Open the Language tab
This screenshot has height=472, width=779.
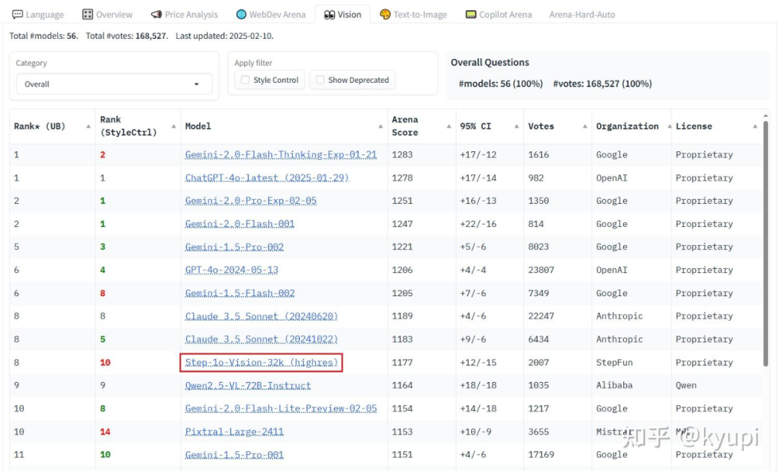[38, 14]
